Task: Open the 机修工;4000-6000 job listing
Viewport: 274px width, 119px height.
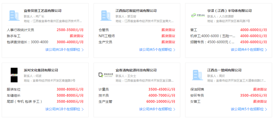Action: coord(213,36)
